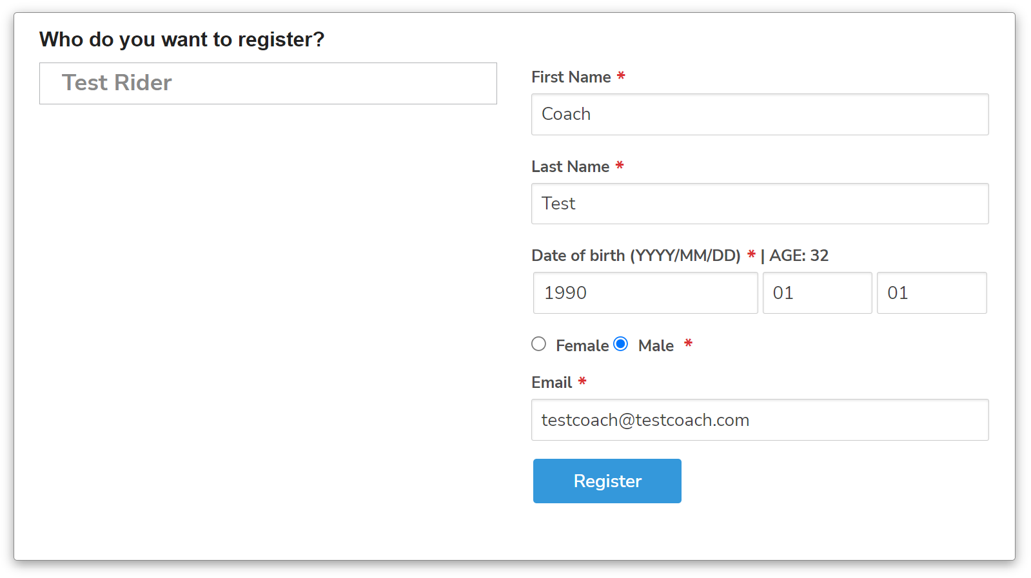Click the red asterisk beside First Name

coord(621,76)
